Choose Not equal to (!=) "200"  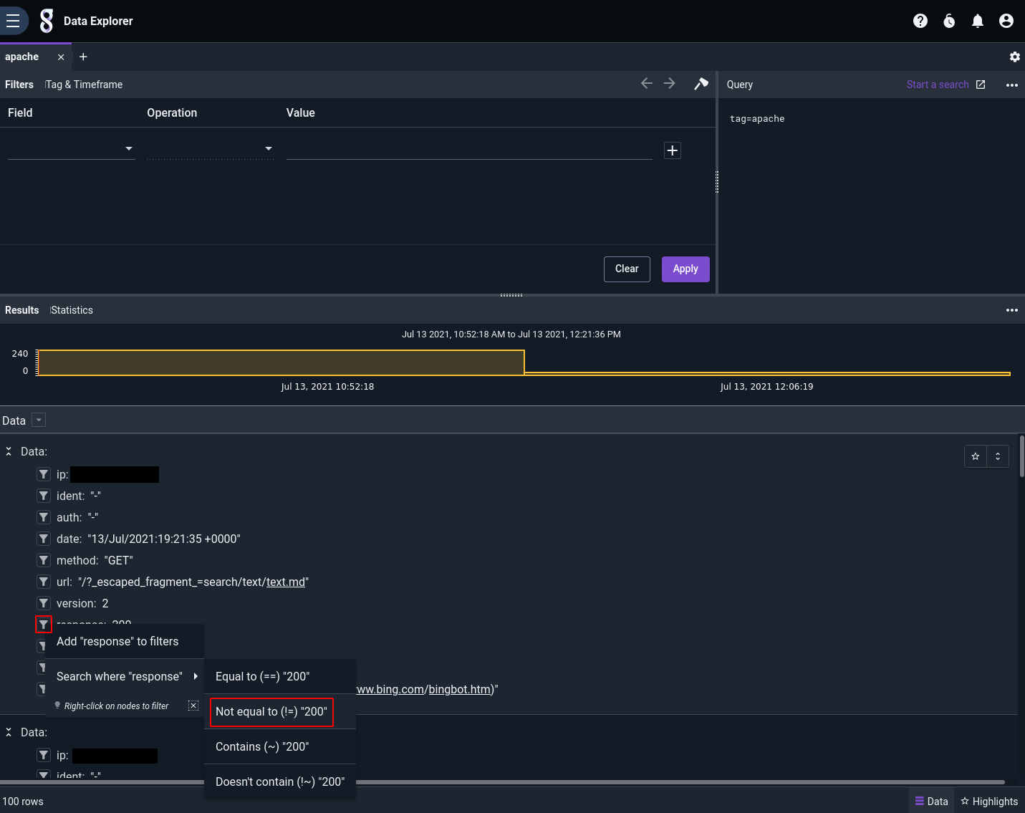point(280,711)
